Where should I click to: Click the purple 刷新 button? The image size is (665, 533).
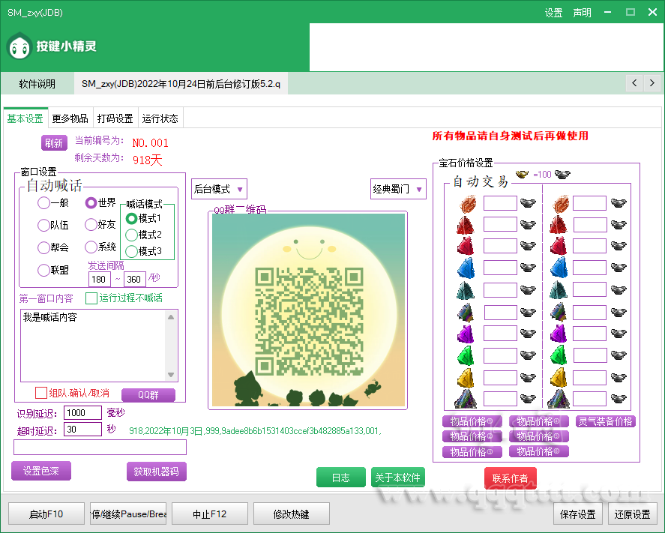pos(54,143)
